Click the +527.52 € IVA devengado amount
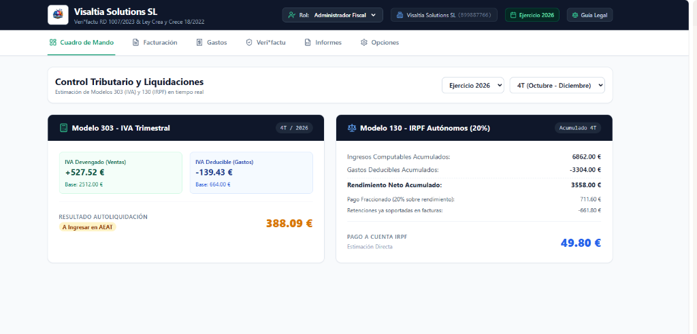This screenshot has height=334, width=697. [84, 172]
